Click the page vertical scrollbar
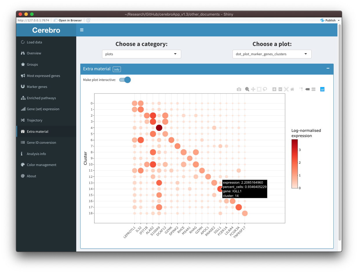The height and width of the screenshot is (273, 358). point(340,132)
